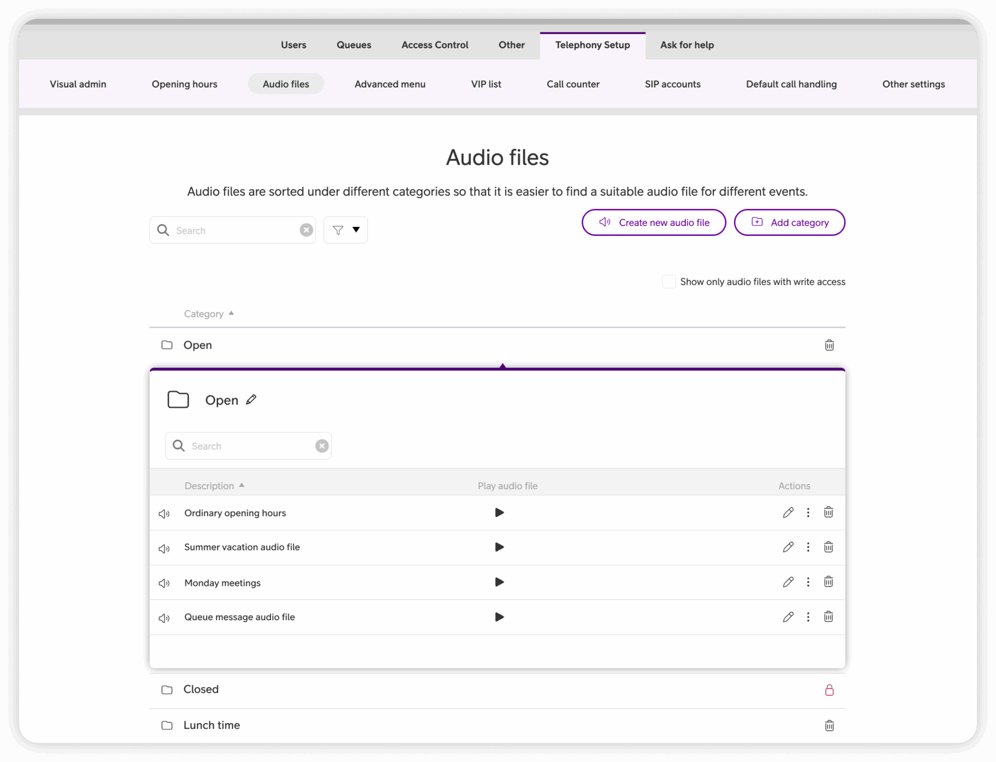This screenshot has width=996, height=762.
Task: Delete the Open category row
Action: tap(829, 345)
